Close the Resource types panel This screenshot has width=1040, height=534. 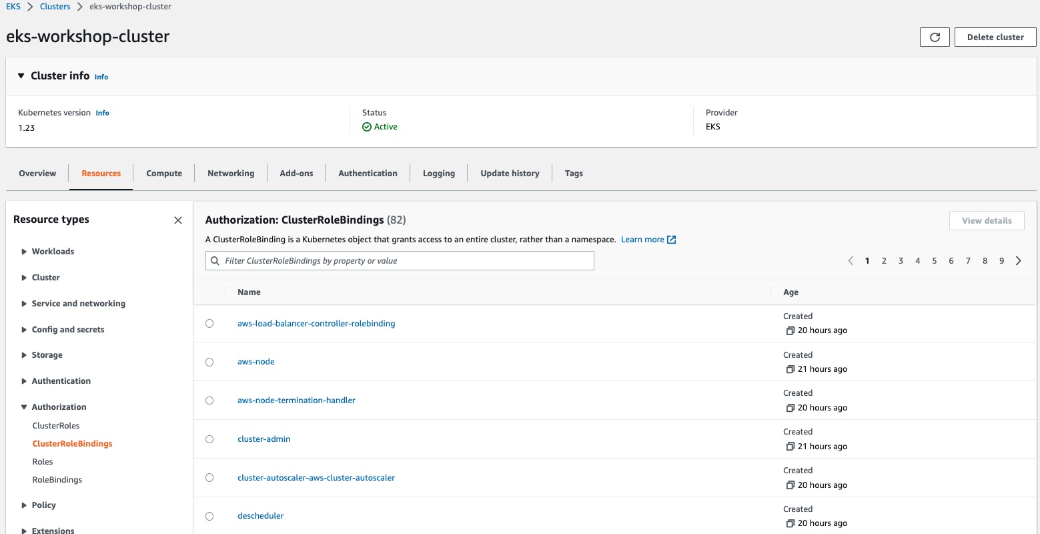click(178, 220)
